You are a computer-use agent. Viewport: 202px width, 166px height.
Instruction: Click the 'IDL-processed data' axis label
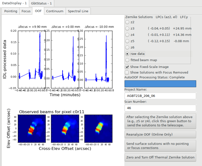tap(5, 59)
